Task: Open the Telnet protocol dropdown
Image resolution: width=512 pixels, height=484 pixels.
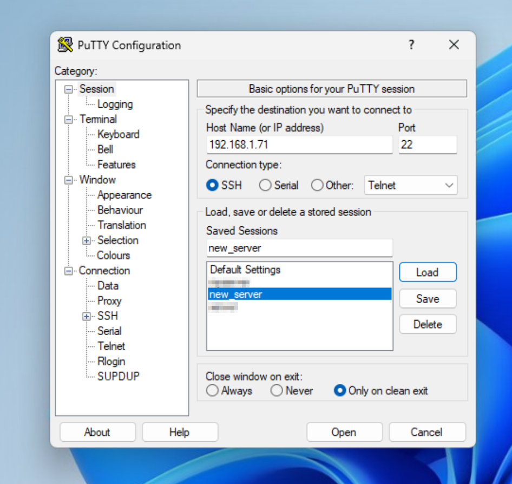Action: (x=411, y=185)
